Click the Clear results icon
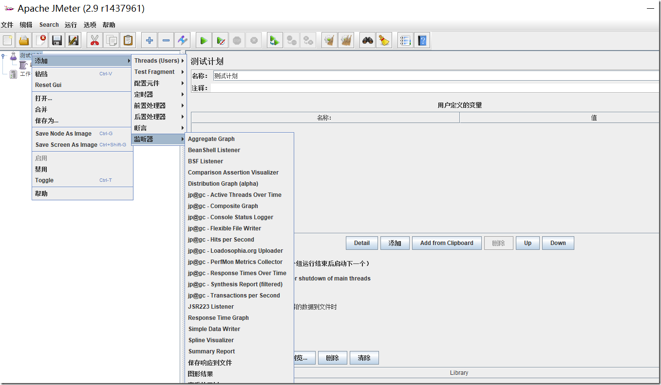The image size is (661, 385). coord(330,40)
